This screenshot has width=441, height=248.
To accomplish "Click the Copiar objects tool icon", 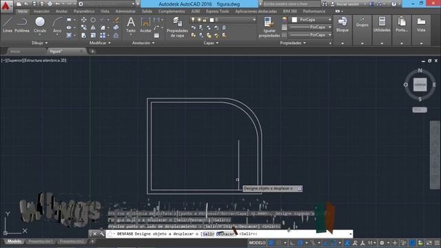I will (x=84, y=28).
